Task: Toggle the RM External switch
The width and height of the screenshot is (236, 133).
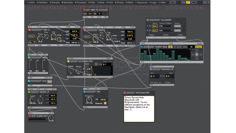Action: [x=105, y=103]
